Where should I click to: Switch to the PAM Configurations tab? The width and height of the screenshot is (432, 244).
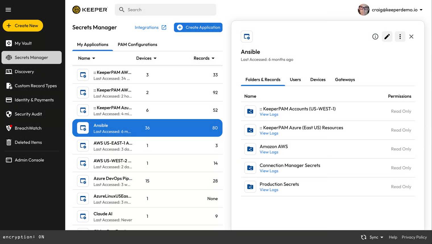pos(137,45)
